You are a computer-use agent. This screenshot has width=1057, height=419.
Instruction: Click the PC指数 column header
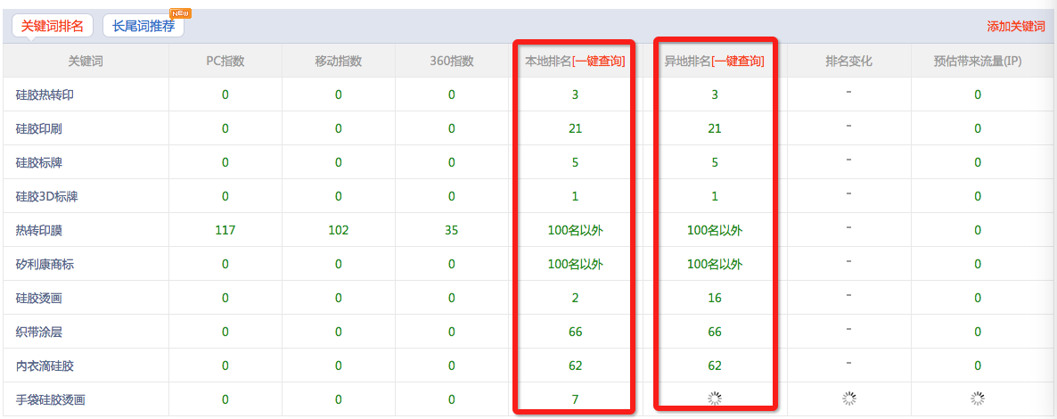225,62
